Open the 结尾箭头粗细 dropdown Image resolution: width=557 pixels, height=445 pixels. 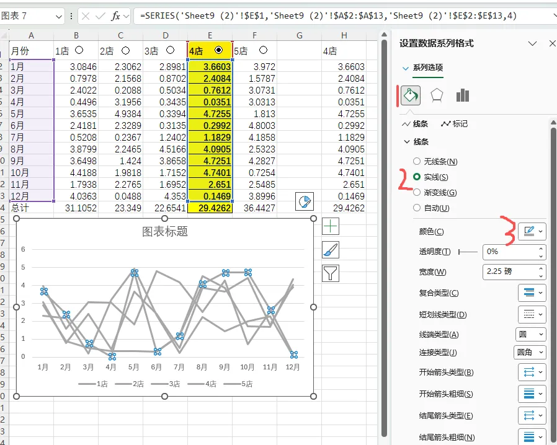click(x=532, y=437)
